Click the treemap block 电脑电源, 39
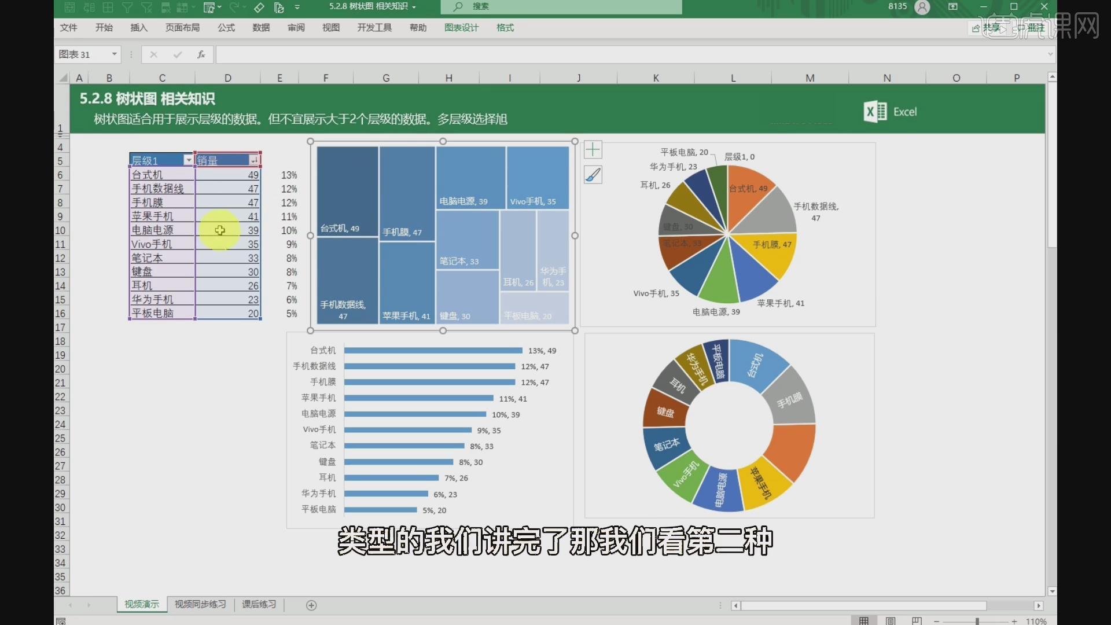The width and height of the screenshot is (1111, 625). (x=470, y=177)
